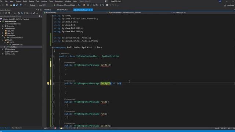Select the App_Data folder
This screenshot has width=235, height=132.
(11, 31)
